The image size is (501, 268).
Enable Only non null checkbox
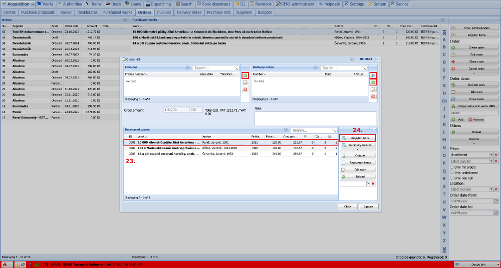[452, 177]
